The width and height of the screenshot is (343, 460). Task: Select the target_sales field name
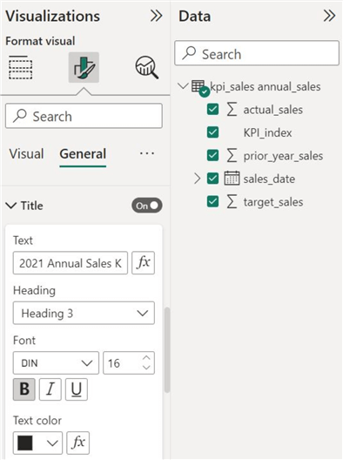273,202
